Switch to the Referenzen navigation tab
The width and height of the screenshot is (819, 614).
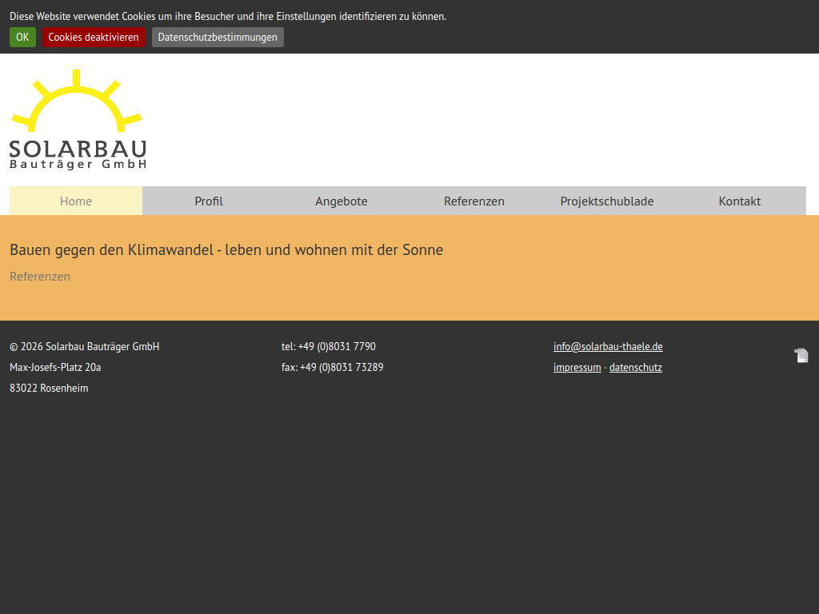coord(473,201)
